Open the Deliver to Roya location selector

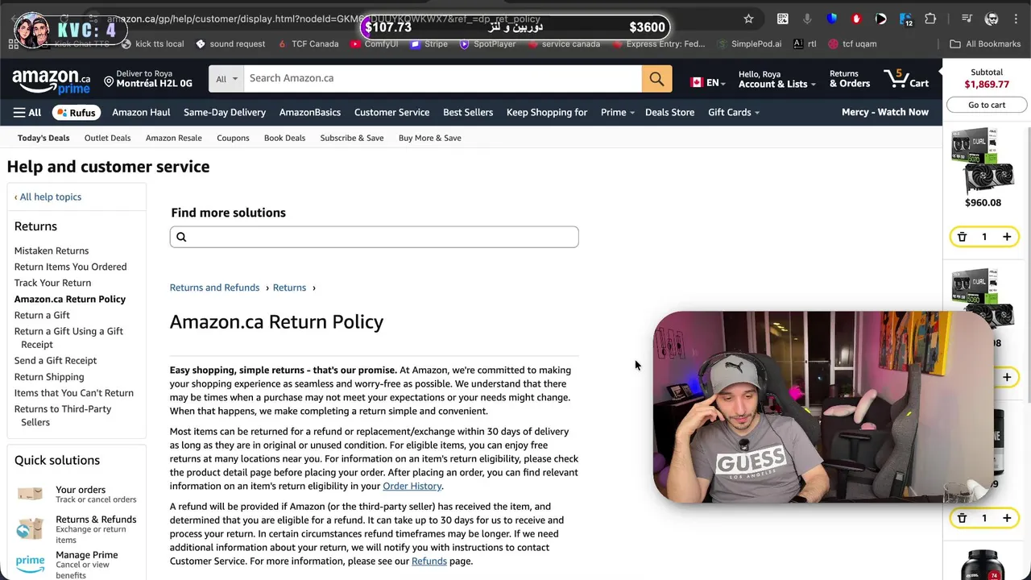[148, 79]
